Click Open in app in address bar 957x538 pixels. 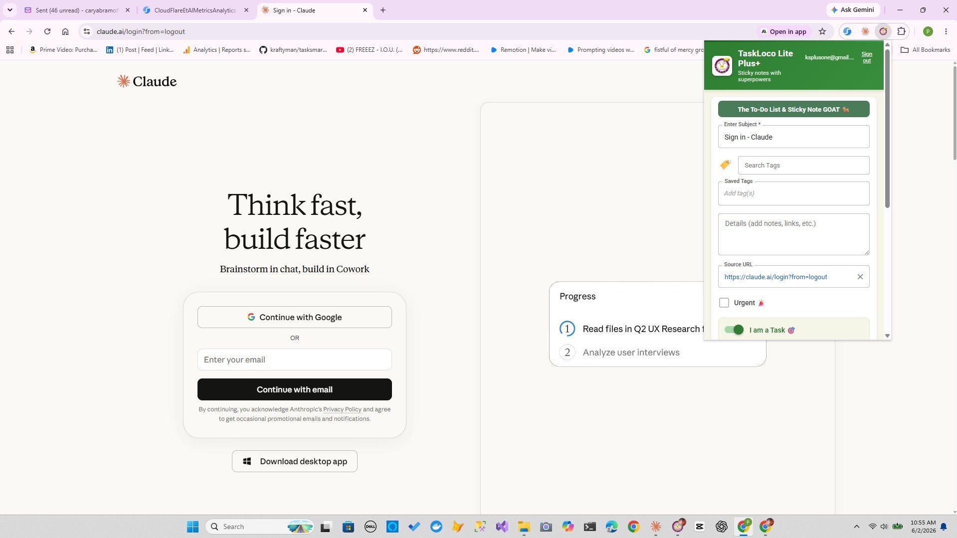tap(783, 31)
